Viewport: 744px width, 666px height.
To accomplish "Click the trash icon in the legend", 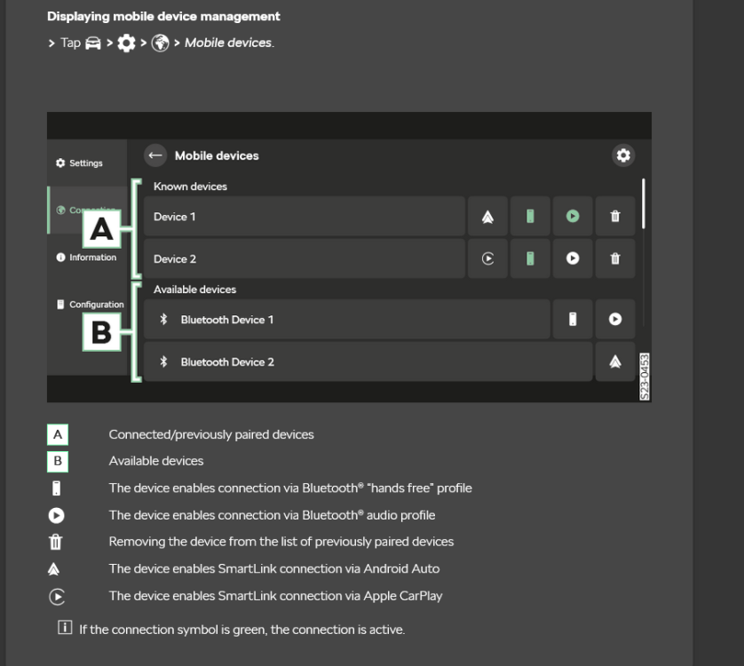I will click(x=56, y=542).
